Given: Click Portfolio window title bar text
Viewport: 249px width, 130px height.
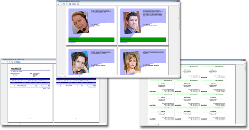Looking at the screenshot, I should [x=69, y=1].
